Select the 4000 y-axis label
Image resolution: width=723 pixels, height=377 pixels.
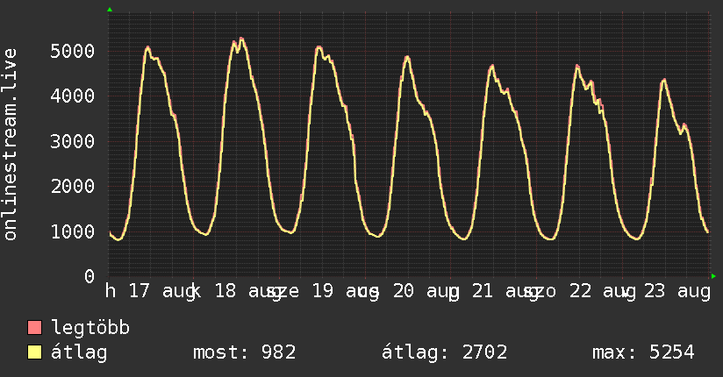tap(73, 96)
